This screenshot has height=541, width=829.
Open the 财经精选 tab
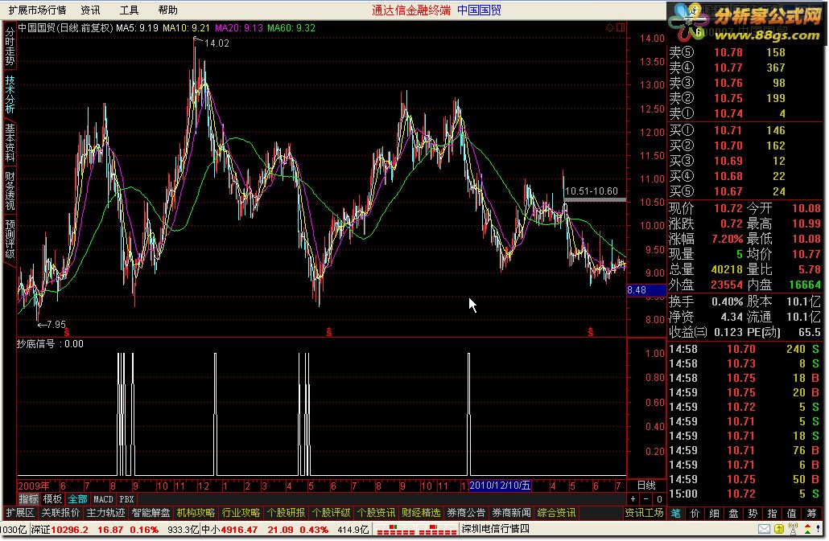pyautogui.click(x=421, y=513)
